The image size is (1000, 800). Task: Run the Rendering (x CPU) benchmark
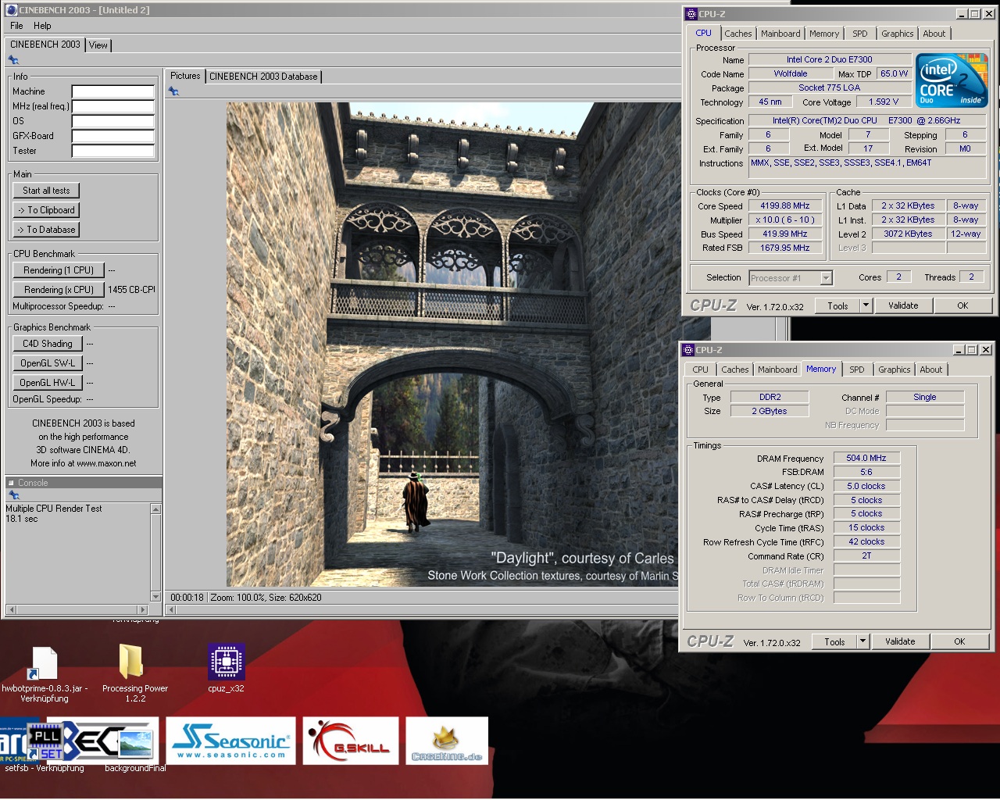click(x=59, y=290)
